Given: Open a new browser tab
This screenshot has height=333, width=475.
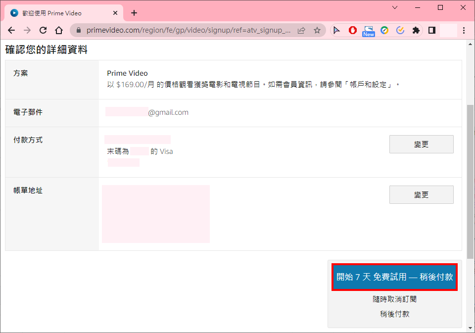Looking at the screenshot, I should [134, 13].
